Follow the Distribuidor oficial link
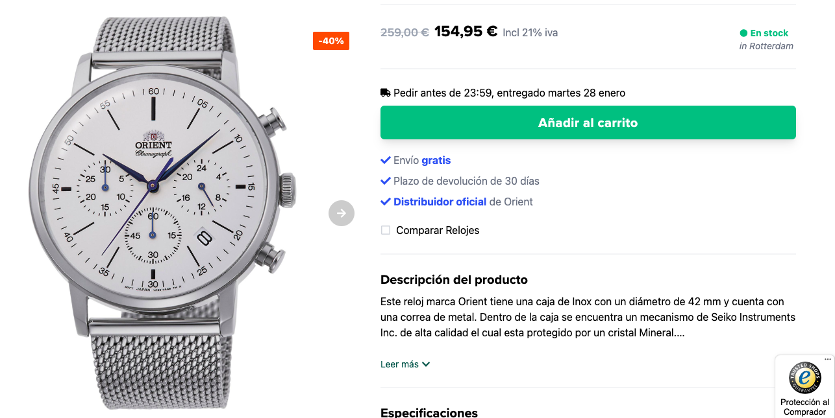The image size is (835, 418). 440,202
